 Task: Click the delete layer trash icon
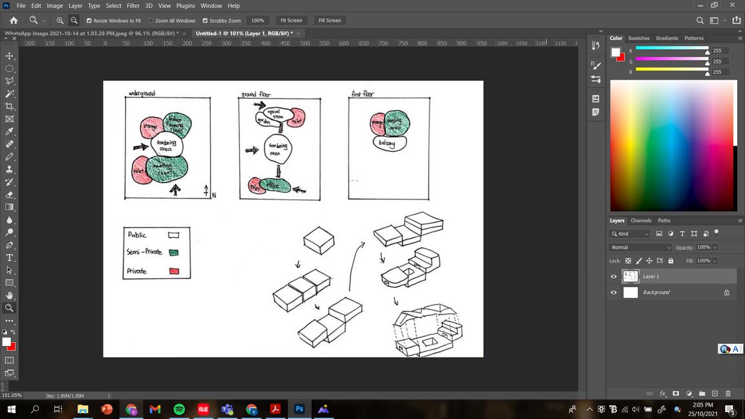[728, 393]
